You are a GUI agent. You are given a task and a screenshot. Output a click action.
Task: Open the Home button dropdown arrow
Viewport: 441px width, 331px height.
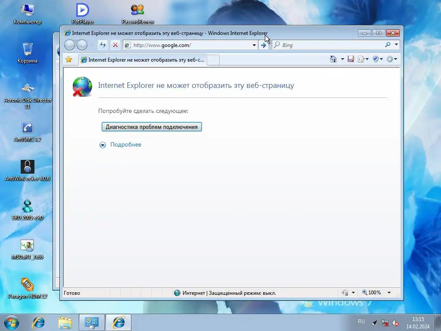pos(342,59)
